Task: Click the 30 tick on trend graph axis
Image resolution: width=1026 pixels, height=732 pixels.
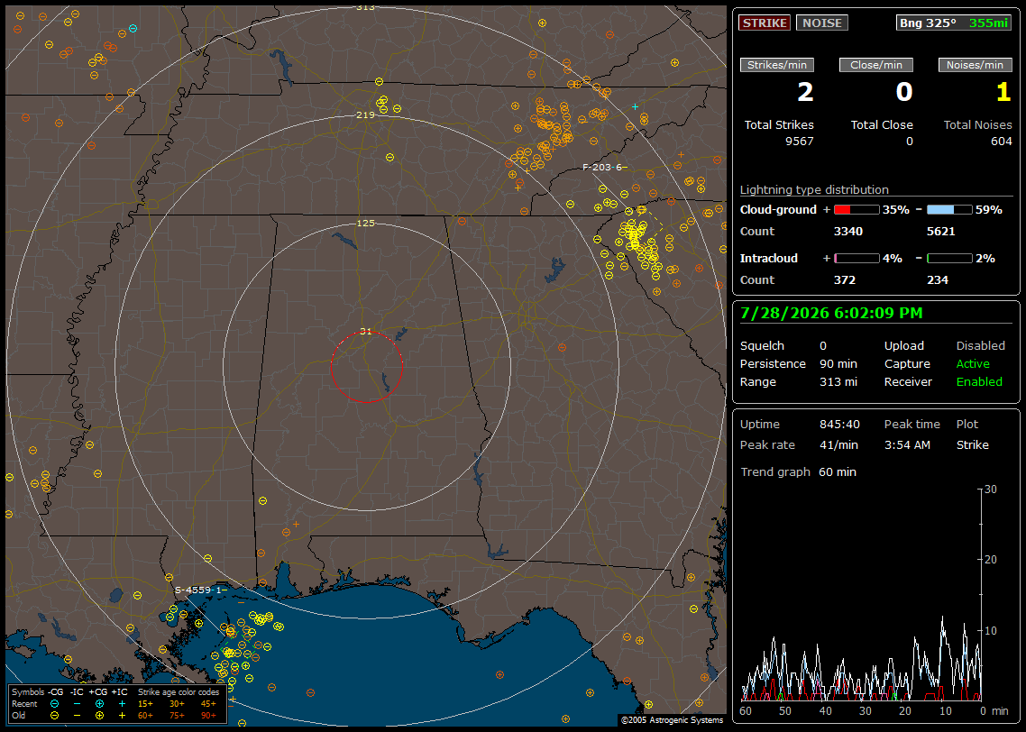Action: click(x=991, y=490)
